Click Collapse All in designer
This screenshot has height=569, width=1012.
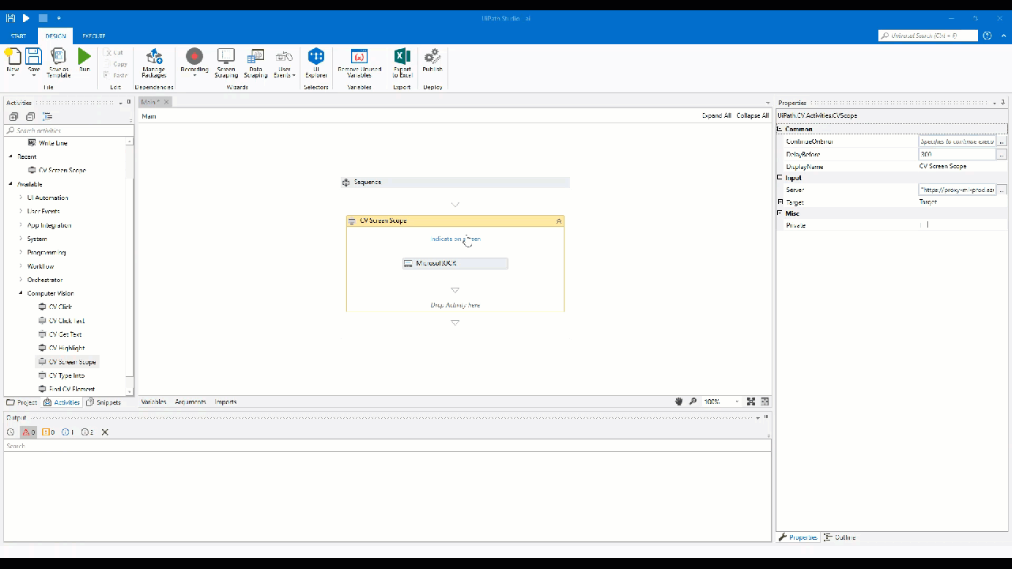click(753, 115)
